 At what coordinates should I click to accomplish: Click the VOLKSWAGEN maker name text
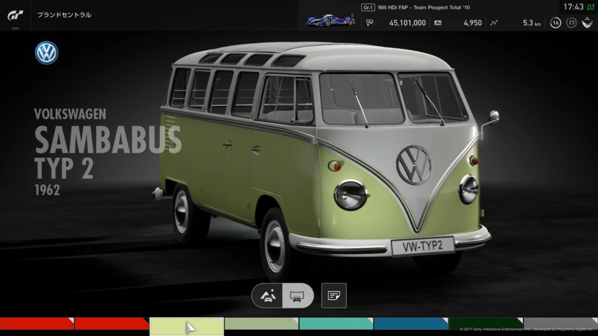70,114
